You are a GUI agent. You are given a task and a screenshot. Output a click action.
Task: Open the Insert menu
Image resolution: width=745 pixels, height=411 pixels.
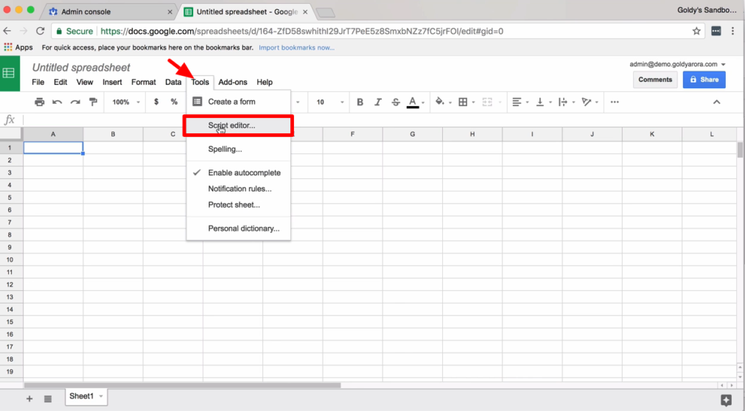pos(112,82)
